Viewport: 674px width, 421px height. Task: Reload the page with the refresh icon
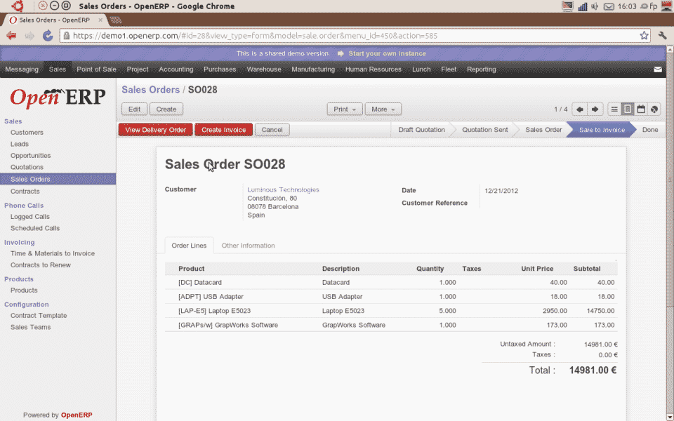coord(48,36)
